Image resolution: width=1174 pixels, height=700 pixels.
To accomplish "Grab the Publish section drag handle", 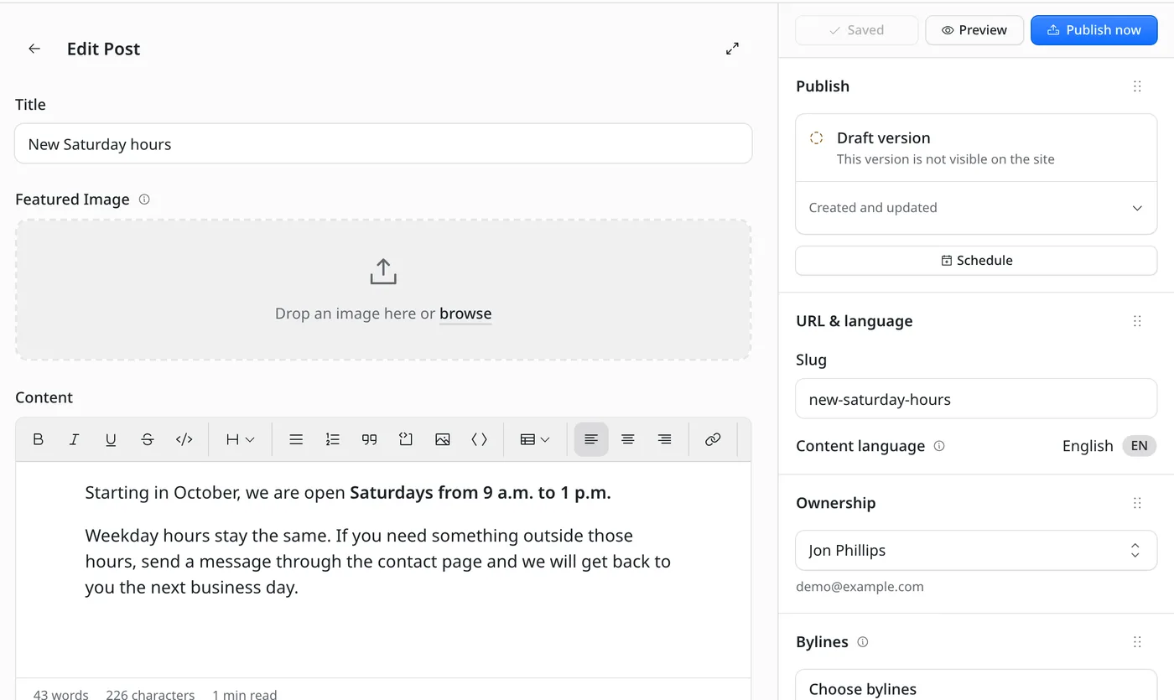I will click(x=1137, y=86).
